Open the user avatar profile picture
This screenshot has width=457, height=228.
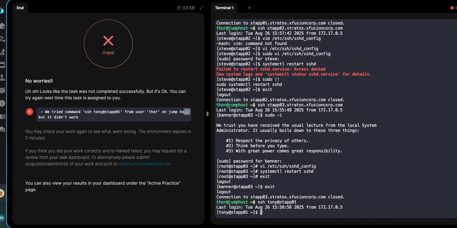pos(2,193)
